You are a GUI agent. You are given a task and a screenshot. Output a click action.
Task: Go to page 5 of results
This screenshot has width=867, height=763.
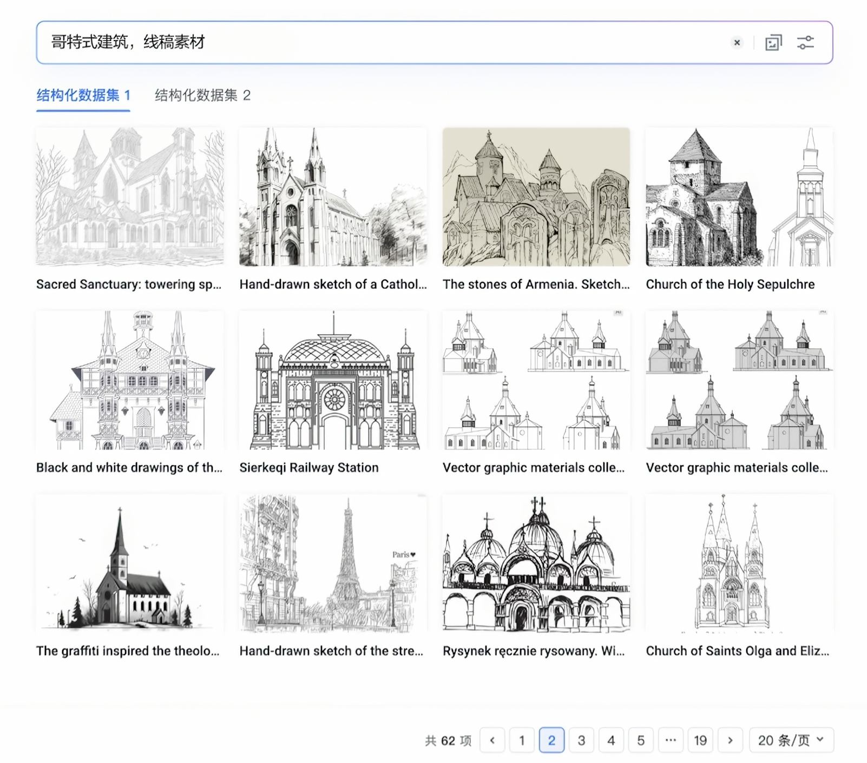(641, 740)
